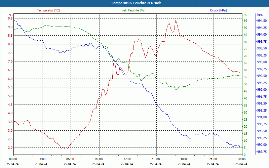Click the 993,00 value on pressure axis
The height and width of the screenshot is (168, 269).
tap(262, 62)
